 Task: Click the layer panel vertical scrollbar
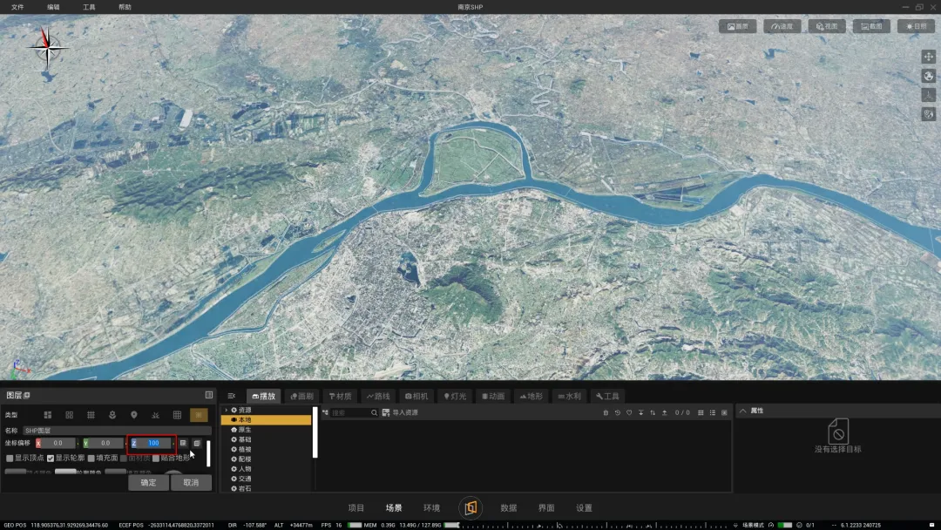(208, 454)
